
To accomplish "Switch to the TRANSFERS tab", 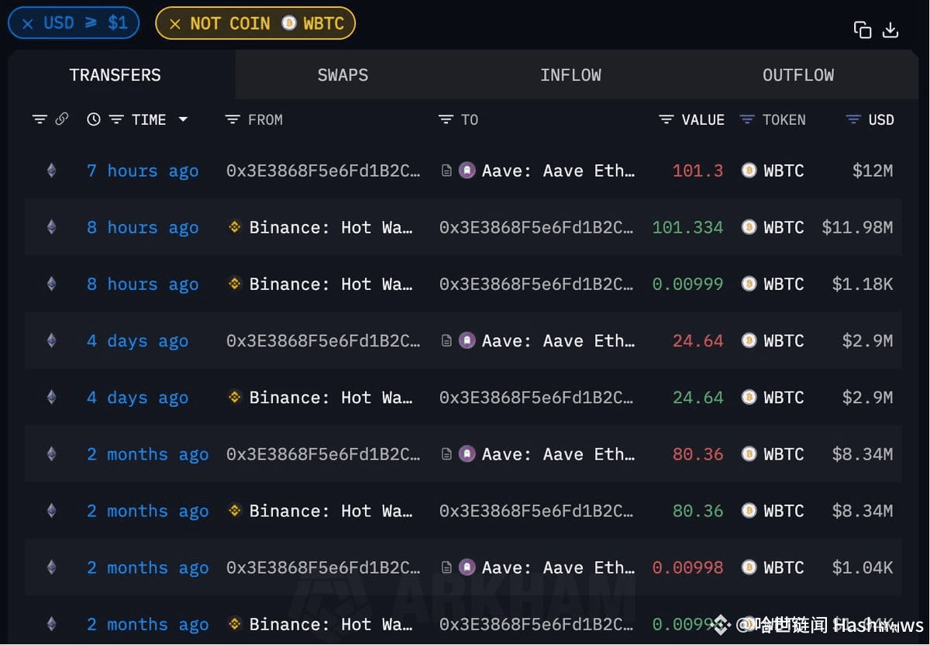I will [115, 75].
